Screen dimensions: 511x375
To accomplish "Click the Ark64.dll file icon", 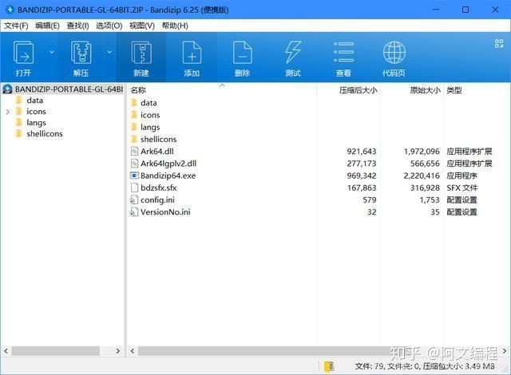I will pyautogui.click(x=134, y=152).
